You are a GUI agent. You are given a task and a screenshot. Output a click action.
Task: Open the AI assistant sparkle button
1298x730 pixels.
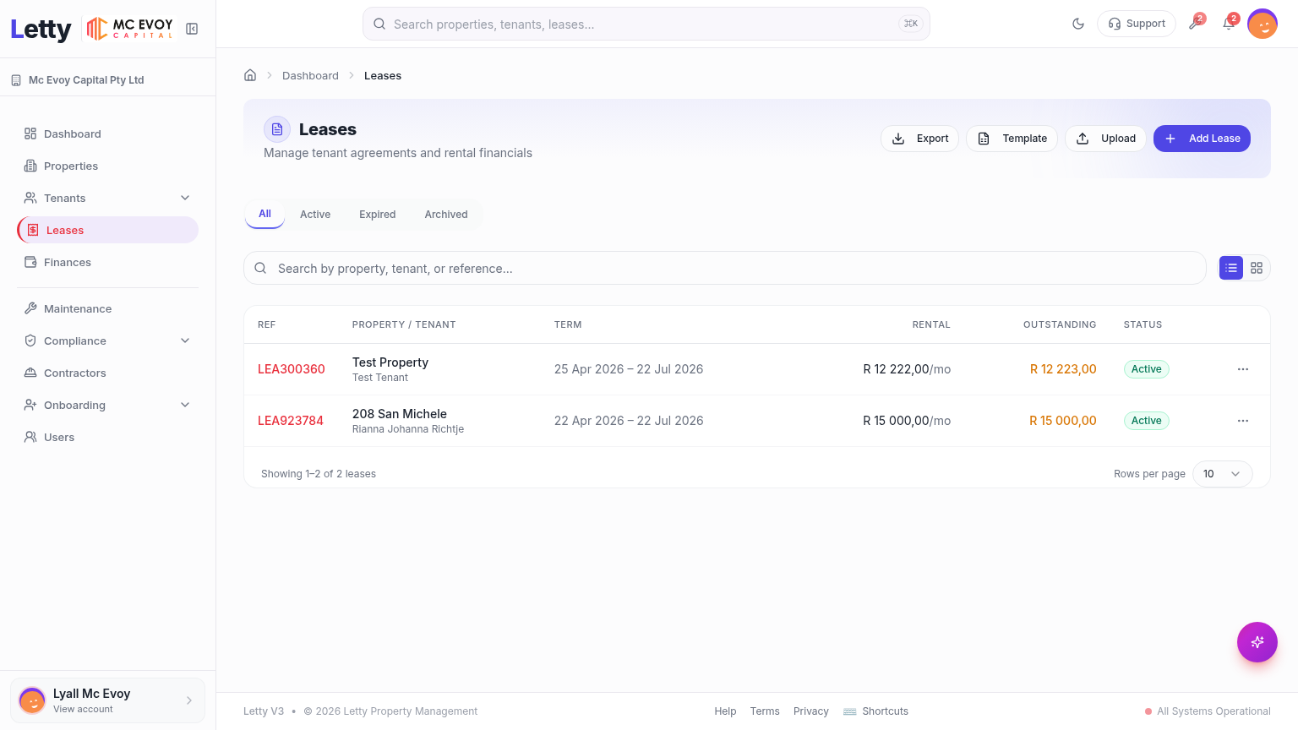tap(1257, 642)
